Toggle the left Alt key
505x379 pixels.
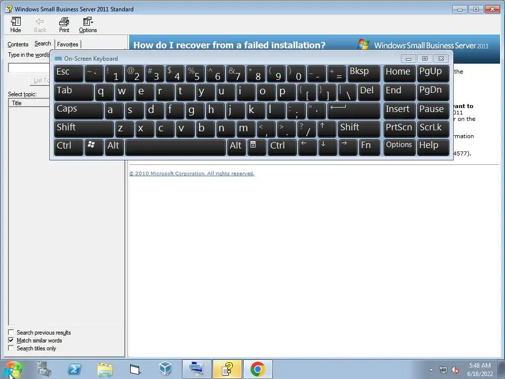(114, 147)
